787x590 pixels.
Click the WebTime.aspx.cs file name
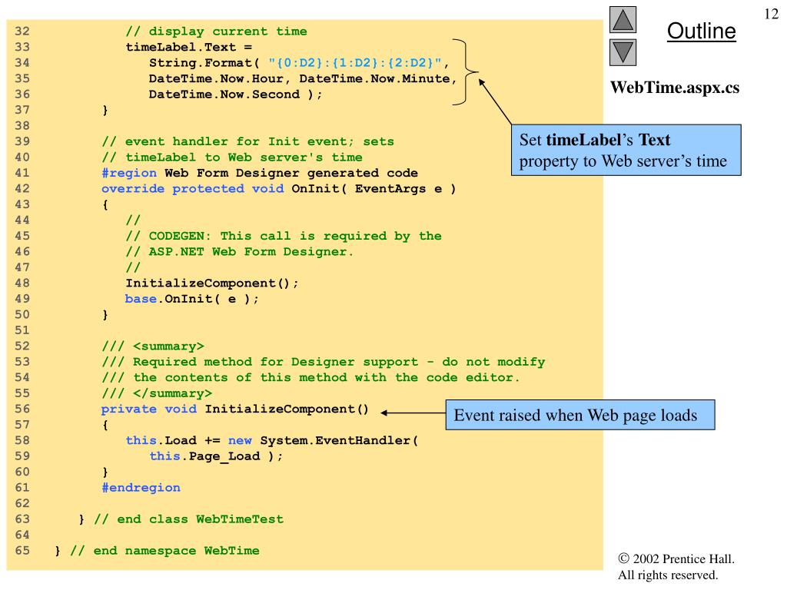[x=675, y=88]
